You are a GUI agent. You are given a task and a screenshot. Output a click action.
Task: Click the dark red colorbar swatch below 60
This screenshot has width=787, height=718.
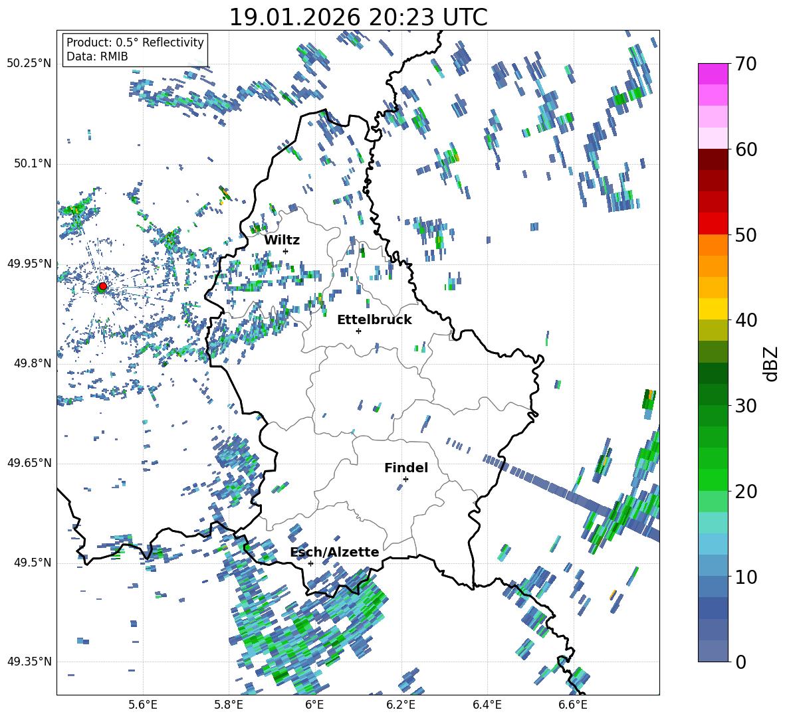[713, 159]
